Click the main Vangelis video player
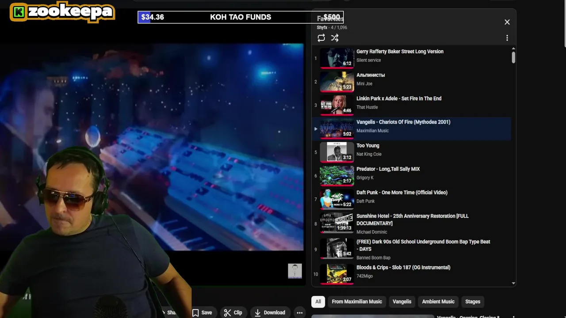The height and width of the screenshot is (318, 566). pos(152,147)
